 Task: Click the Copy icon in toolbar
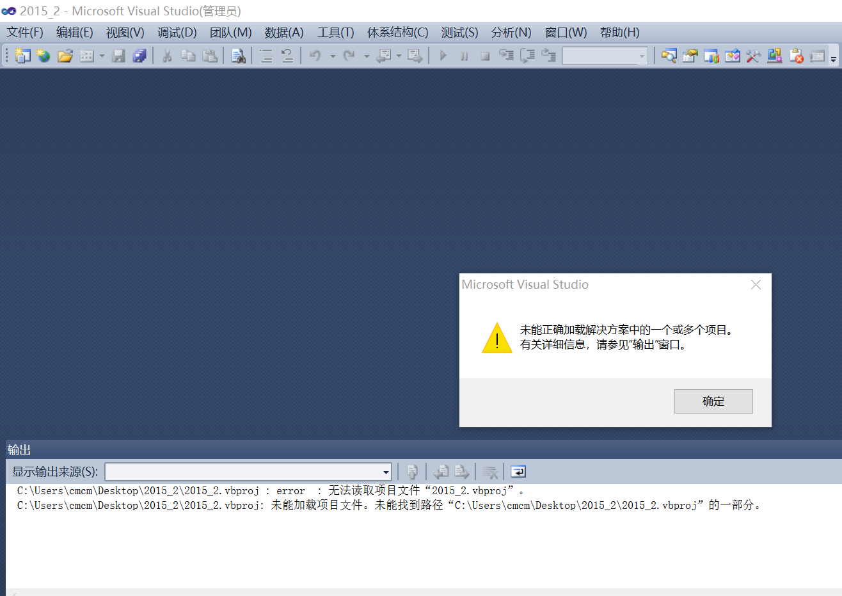[x=188, y=56]
